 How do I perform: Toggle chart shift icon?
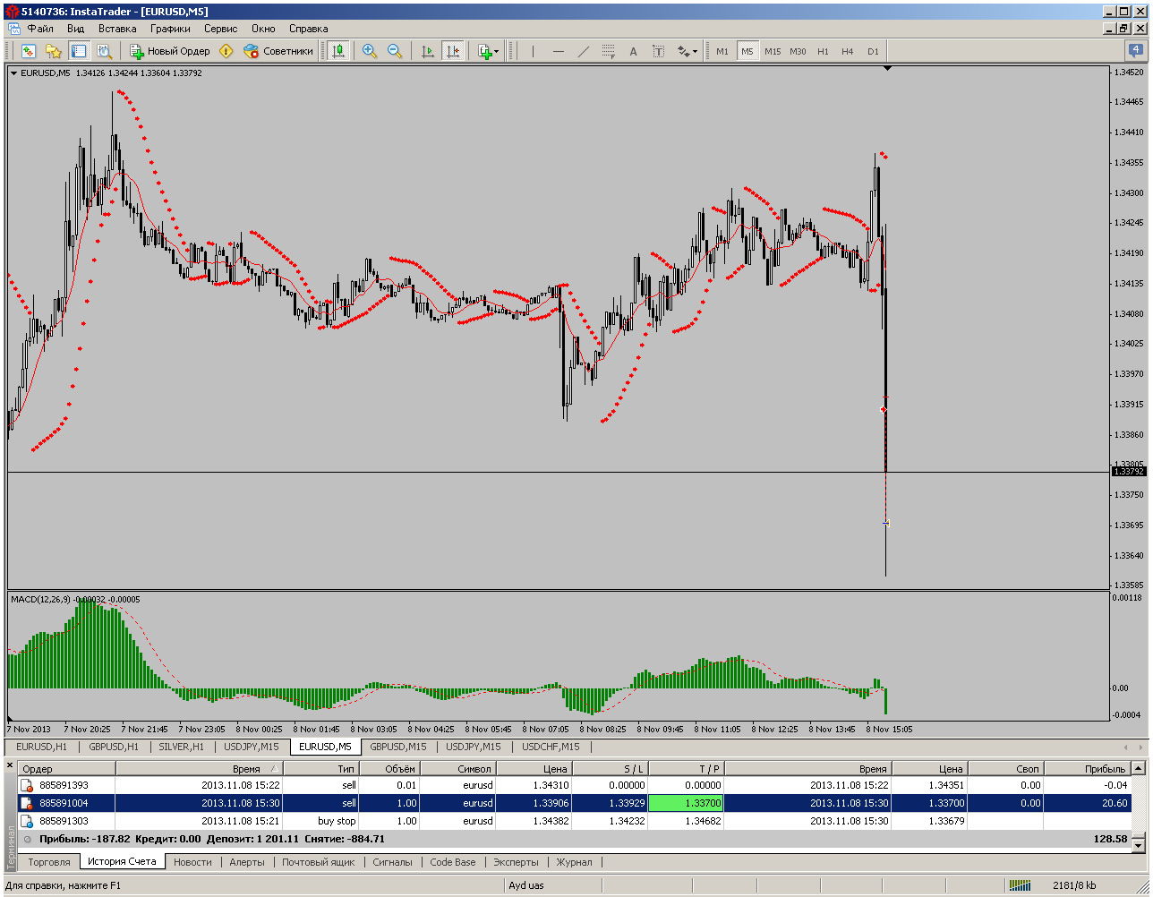point(452,51)
